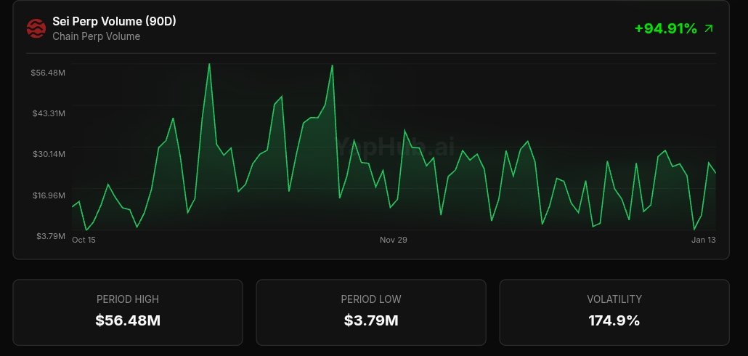Click the VOLATILITY label
This screenshot has width=748, height=356.
(614, 299)
